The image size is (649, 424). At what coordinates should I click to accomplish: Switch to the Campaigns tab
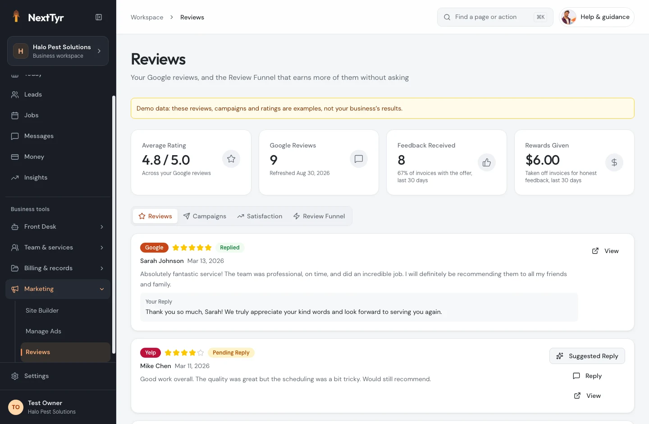(x=205, y=216)
